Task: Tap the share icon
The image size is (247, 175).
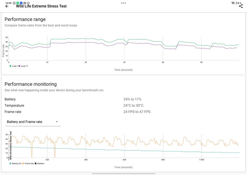Action: click(x=241, y=6)
